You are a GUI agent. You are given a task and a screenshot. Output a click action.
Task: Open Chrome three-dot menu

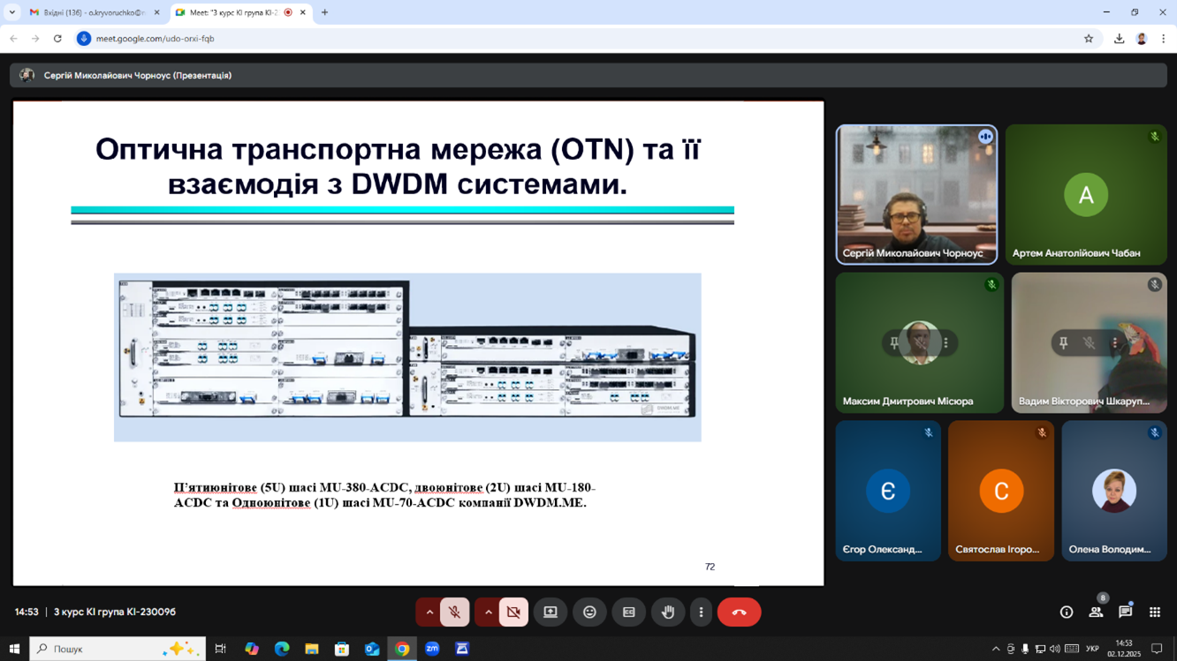coord(1164,39)
